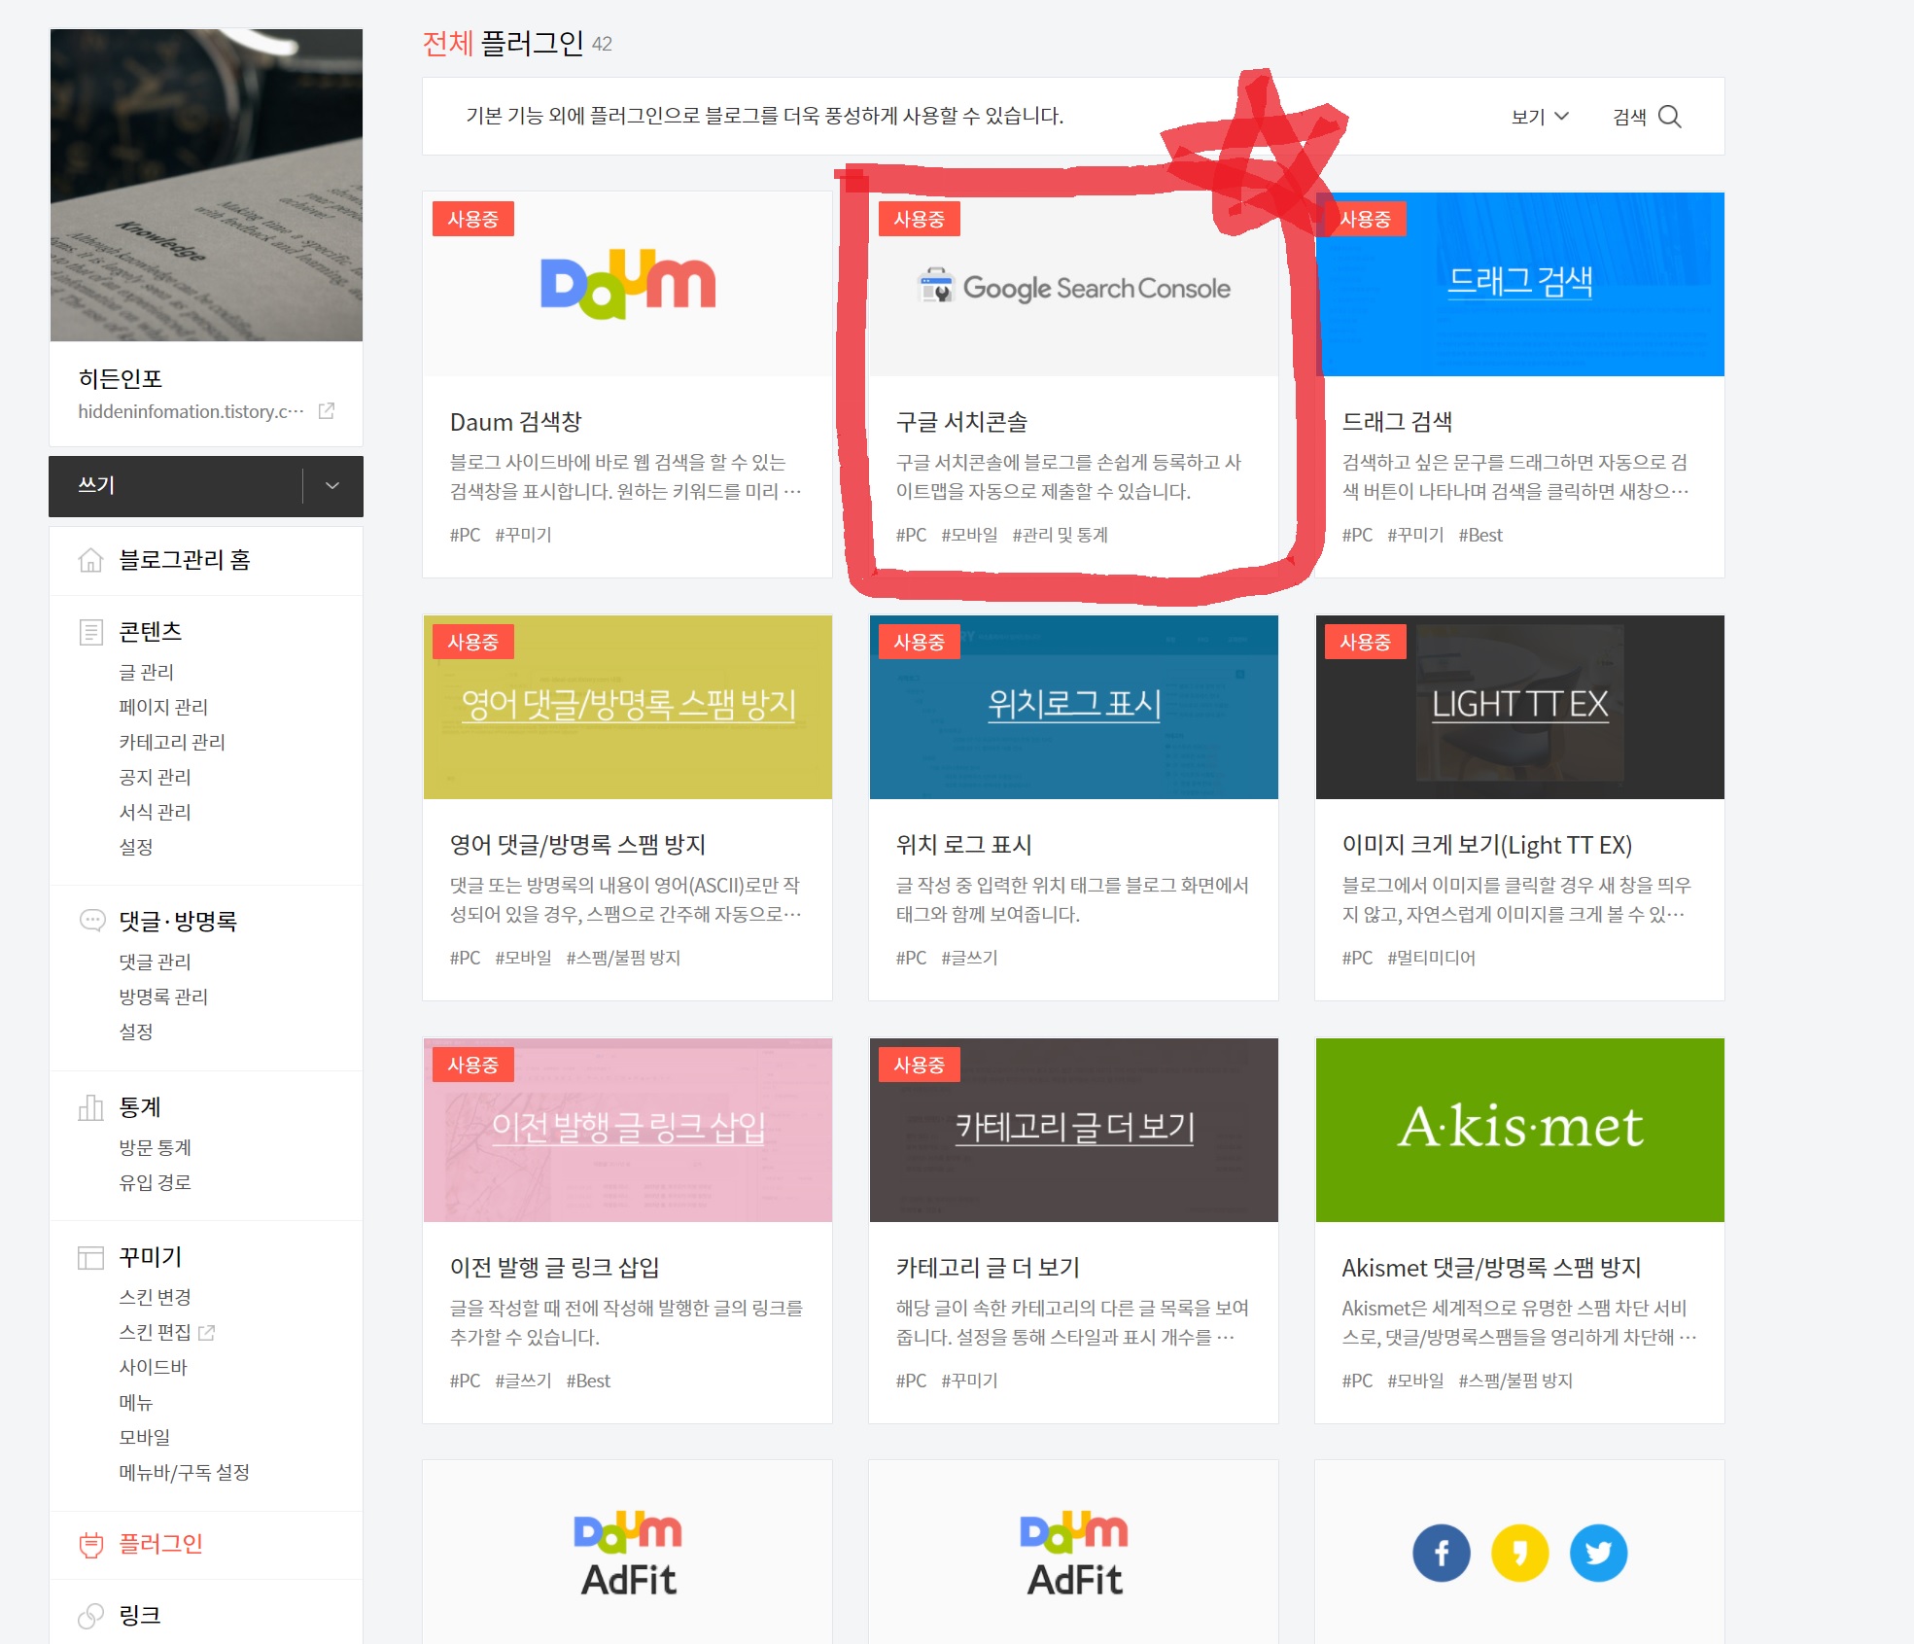1914x1644 pixels.
Task: Click the #Best tag on 드래그 검색
Action: pos(1480,535)
